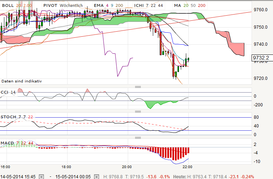This screenshot has width=273, height=179.
Task: Click today's high value H: 9763.4
Action: tap(197, 177)
